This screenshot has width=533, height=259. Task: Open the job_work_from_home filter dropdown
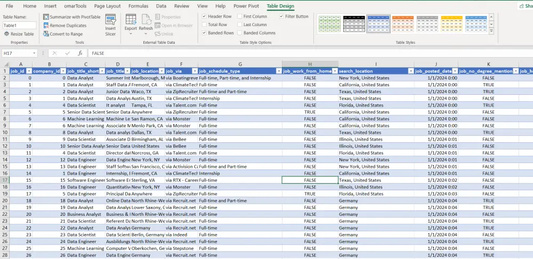[x=335, y=71]
